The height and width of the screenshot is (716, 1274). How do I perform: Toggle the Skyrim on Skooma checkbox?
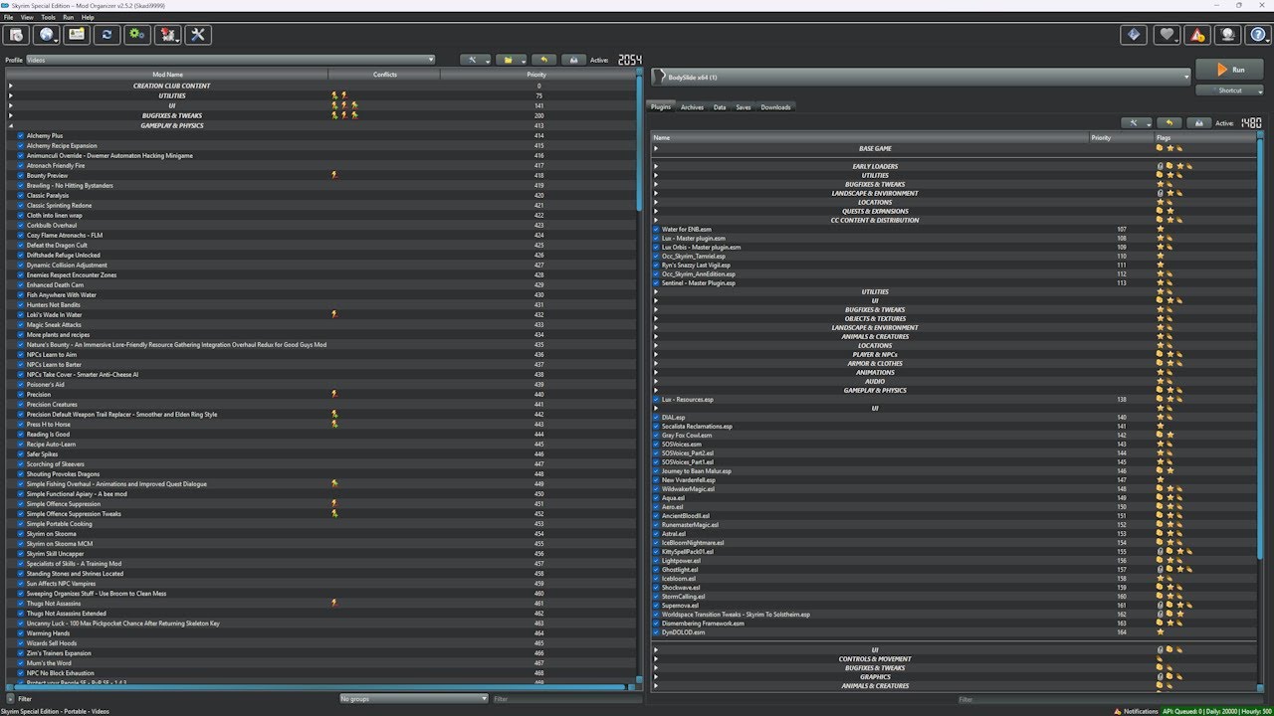tap(21, 533)
